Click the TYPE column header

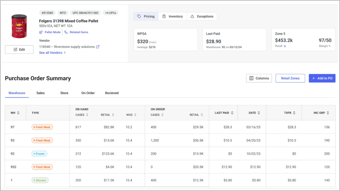tap(35, 113)
